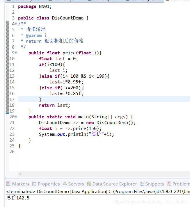Click line number 17 in the gutter
Viewport: 190px width, 207px height.
[12, 99]
